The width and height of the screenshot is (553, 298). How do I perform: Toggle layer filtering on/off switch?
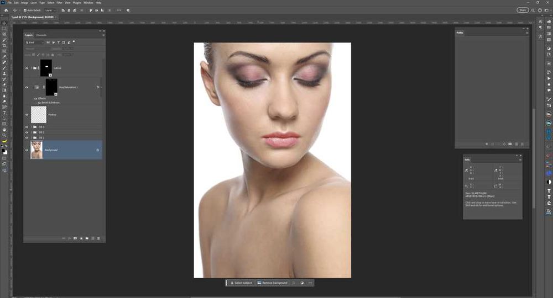point(74,41)
